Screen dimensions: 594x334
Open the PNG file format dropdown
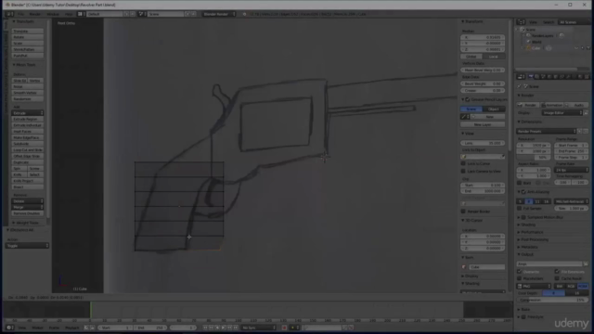(534, 286)
